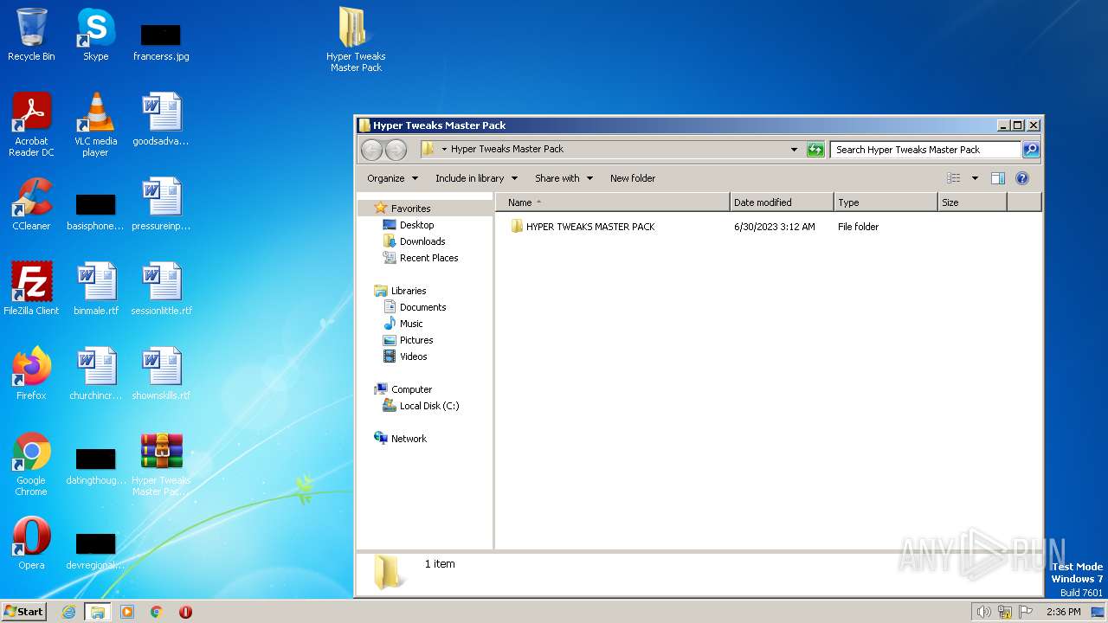Select the binmale.rtf document
The image size is (1108, 623).
click(95, 289)
